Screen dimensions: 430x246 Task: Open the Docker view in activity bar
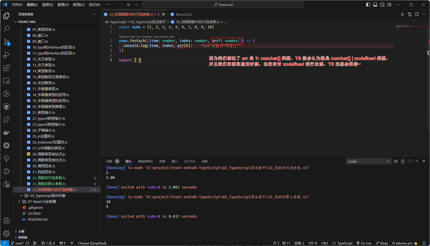[6, 132]
